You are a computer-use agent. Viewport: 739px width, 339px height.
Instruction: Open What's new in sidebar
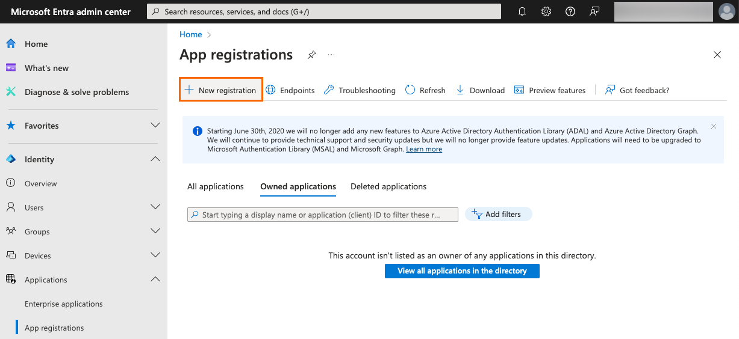(x=47, y=68)
